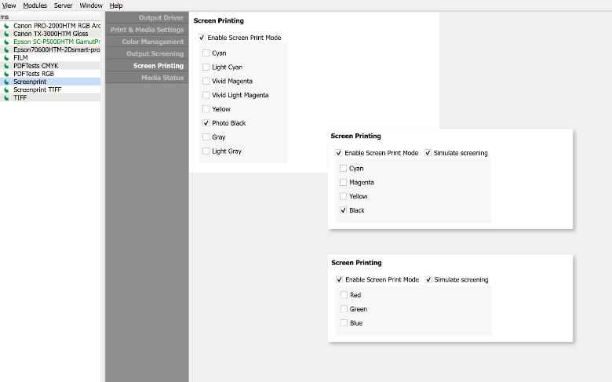The width and height of the screenshot is (612, 382).
Task: Go to the Output Screening tab
Action: [155, 54]
